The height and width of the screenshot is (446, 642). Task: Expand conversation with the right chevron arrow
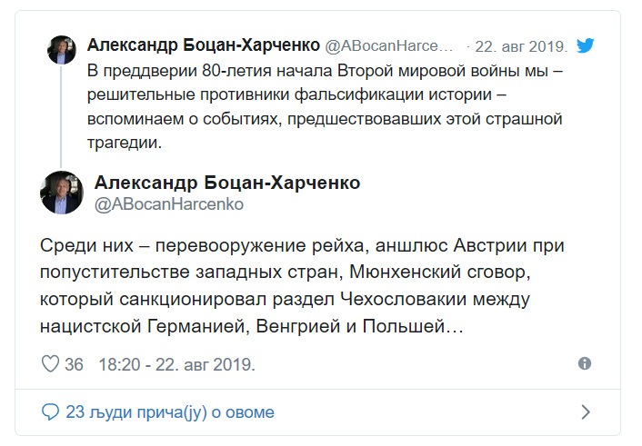click(x=586, y=412)
